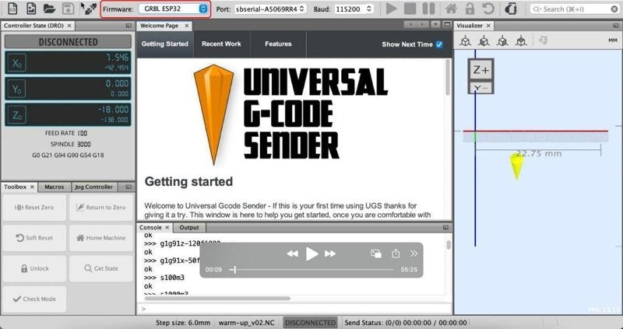The height and width of the screenshot is (329, 623).
Task: Click the Return to Zero button
Action: pyautogui.click(x=101, y=207)
